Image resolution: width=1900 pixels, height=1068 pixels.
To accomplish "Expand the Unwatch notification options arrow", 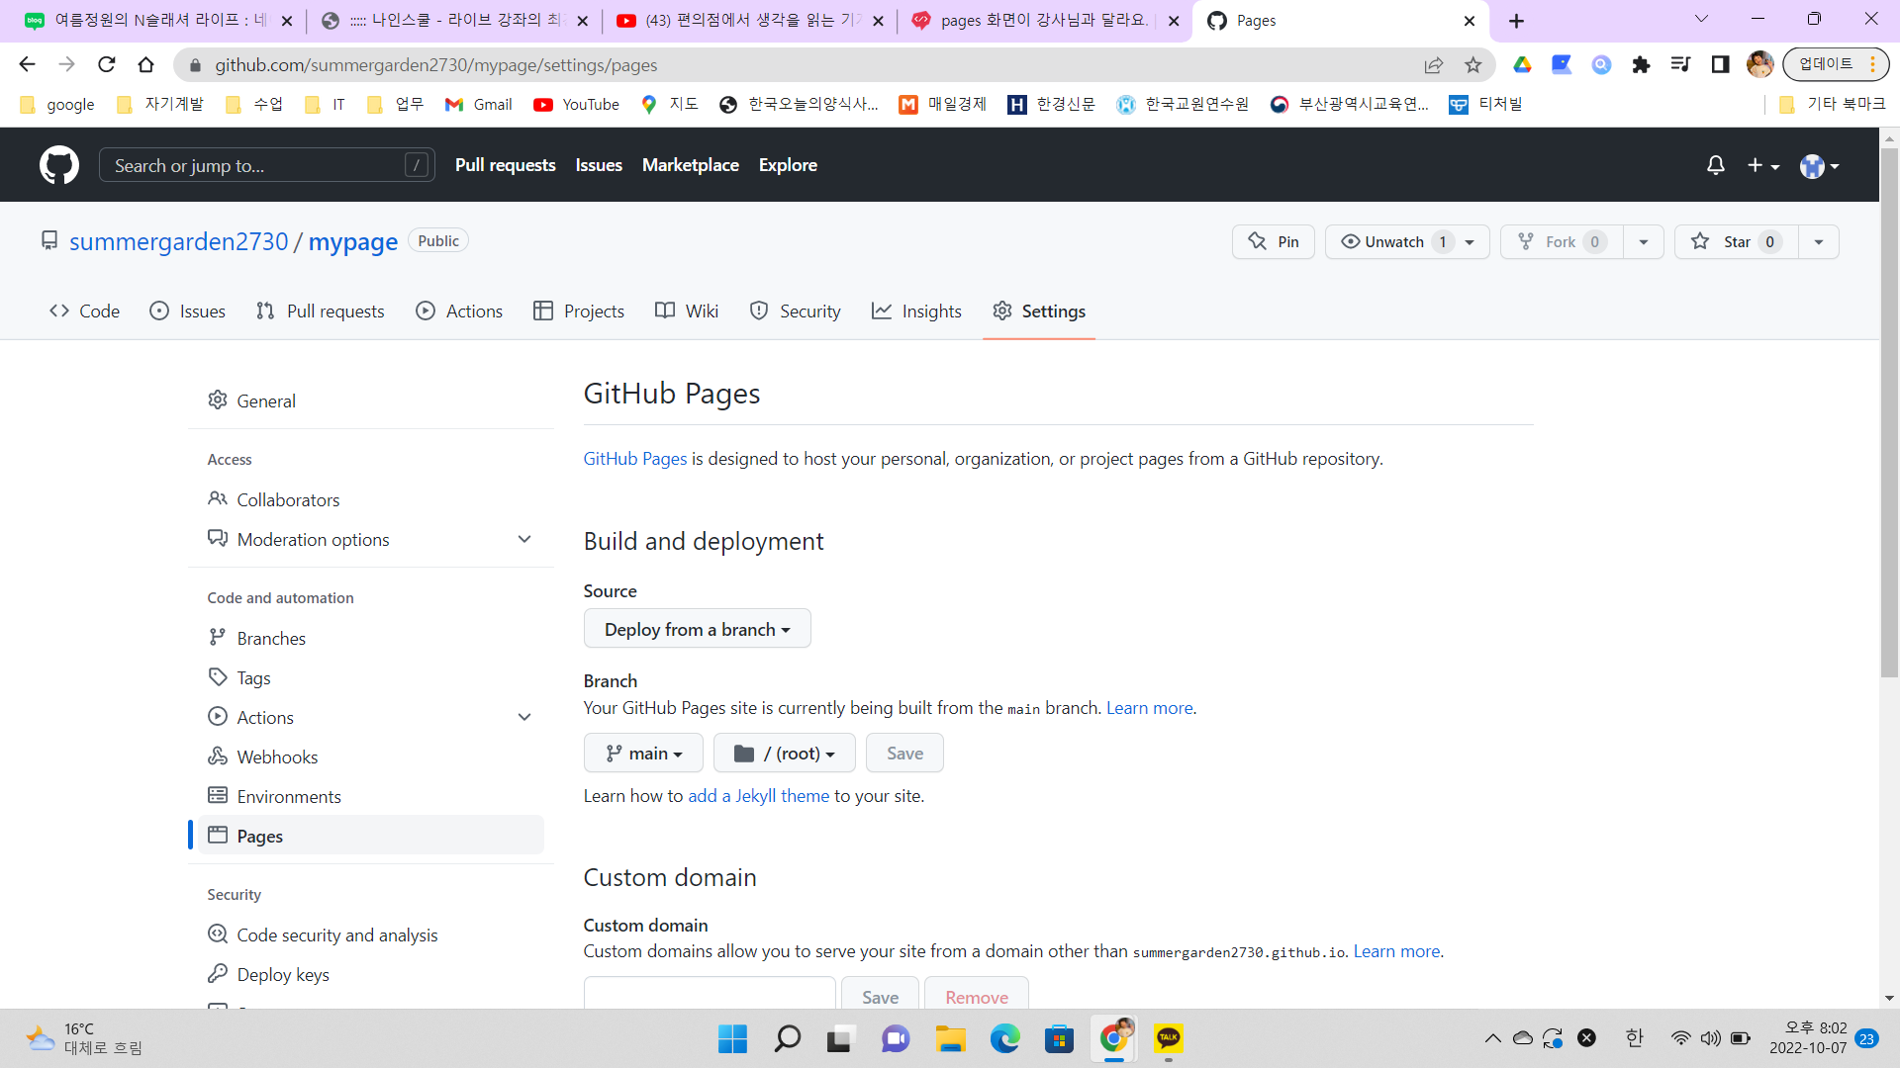I will click(x=1470, y=242).
